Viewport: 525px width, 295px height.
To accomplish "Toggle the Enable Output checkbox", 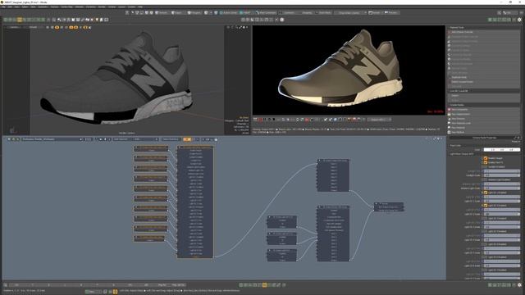I will point(486,158).
